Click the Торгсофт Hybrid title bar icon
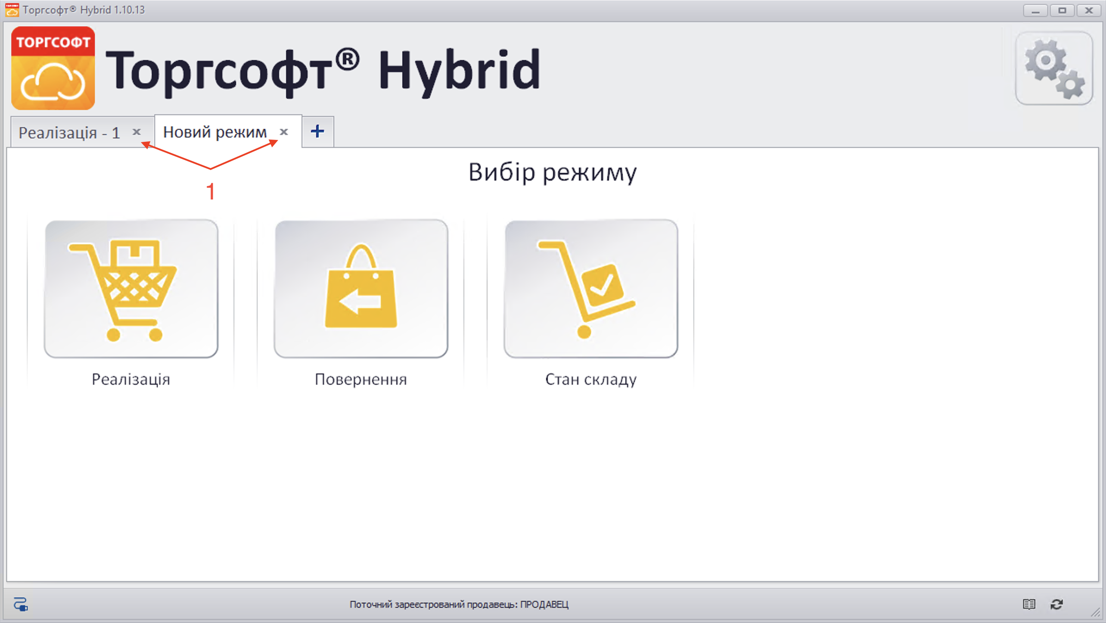 point(12,9)
